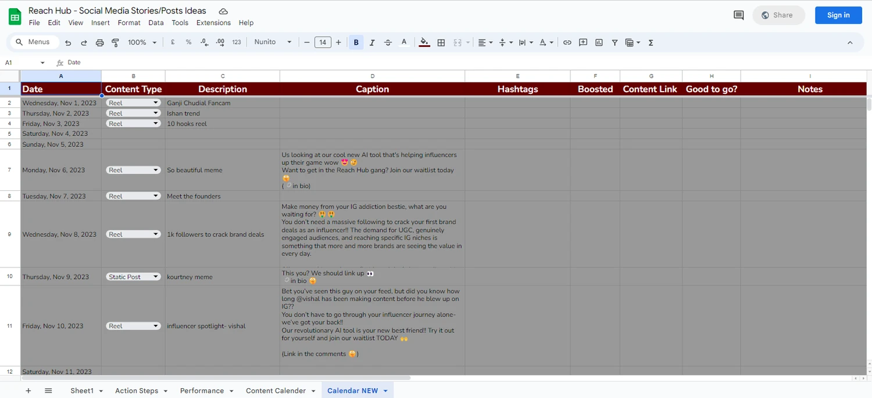Open the fill color picker
Image resolution: width=872 pixels, height=398 pixels.
(x=424, y=42)
